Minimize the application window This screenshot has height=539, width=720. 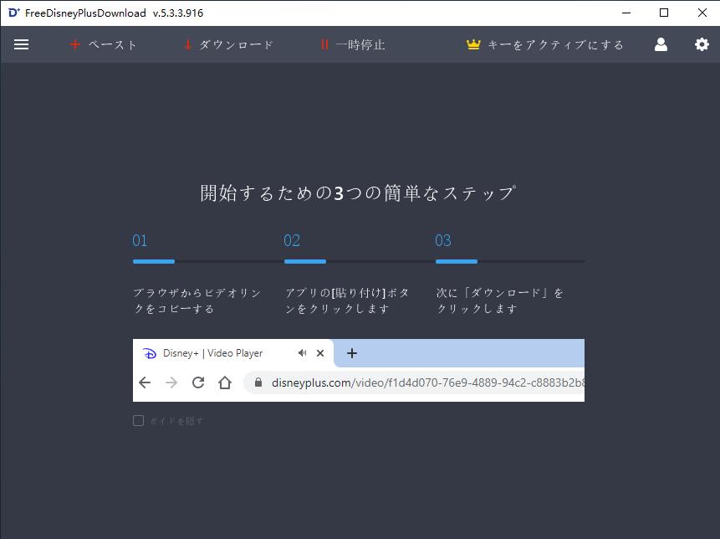click(x=626, y=13)
